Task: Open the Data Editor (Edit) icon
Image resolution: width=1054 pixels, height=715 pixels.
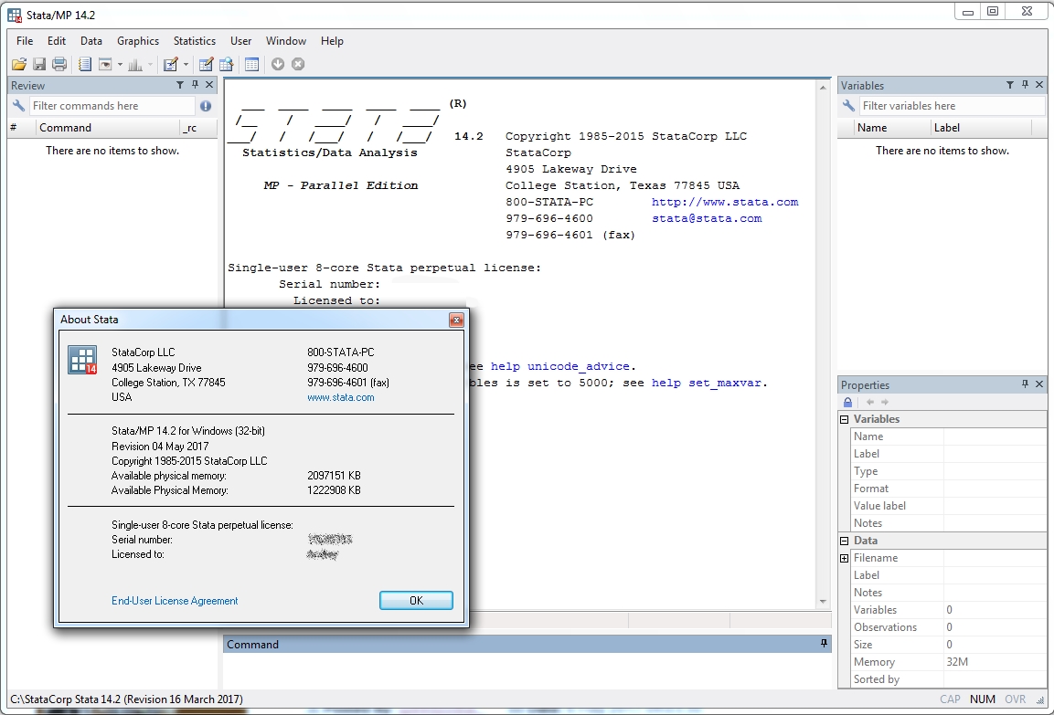Action: (206, 64)
